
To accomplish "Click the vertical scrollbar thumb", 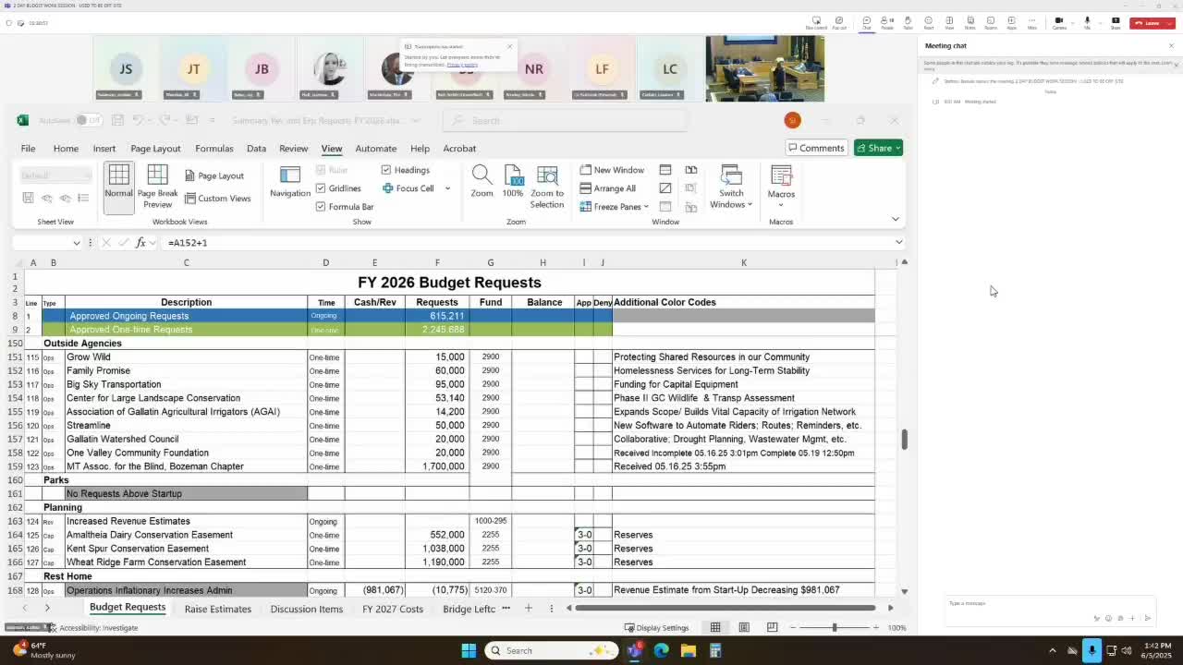I will (905, 440).
